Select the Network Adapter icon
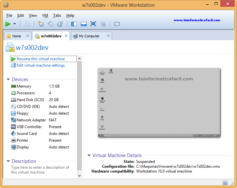This screenshot has height=188, width=237. [x=14, y=120]
